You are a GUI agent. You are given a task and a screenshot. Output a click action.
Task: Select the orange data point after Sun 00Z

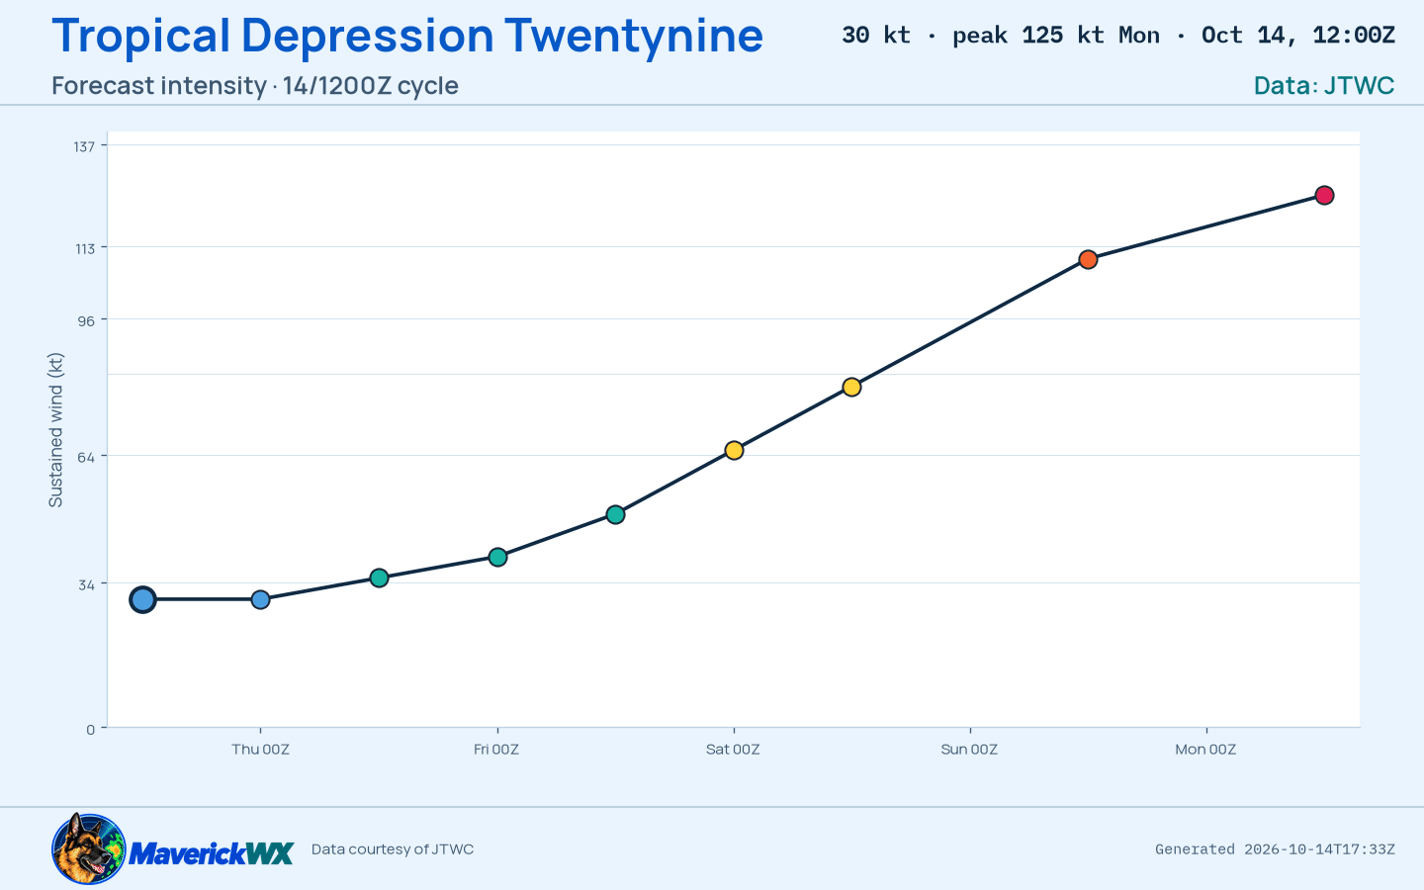coord(1088,259)
